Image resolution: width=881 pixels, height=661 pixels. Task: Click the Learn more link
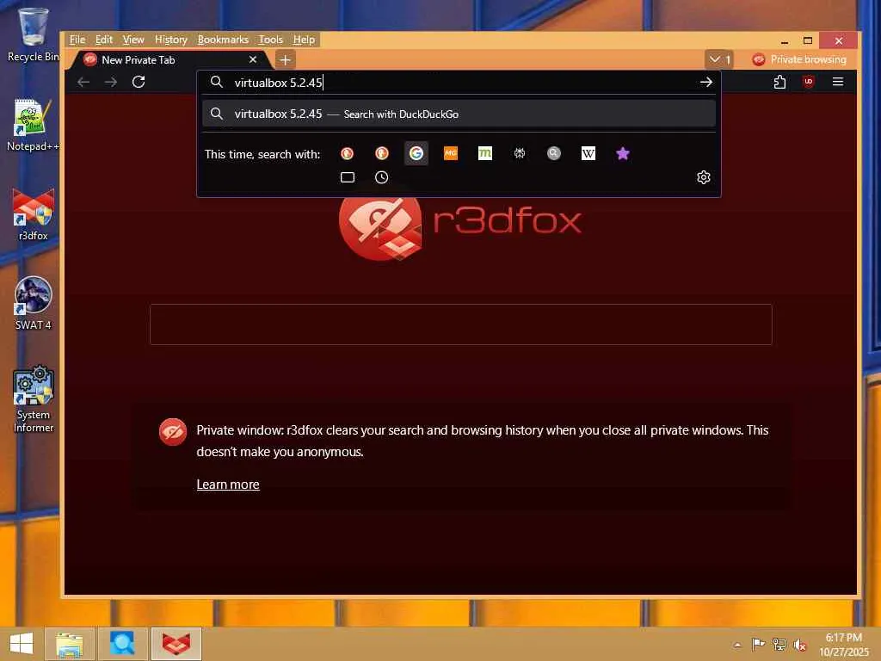(x=228, y=485)
